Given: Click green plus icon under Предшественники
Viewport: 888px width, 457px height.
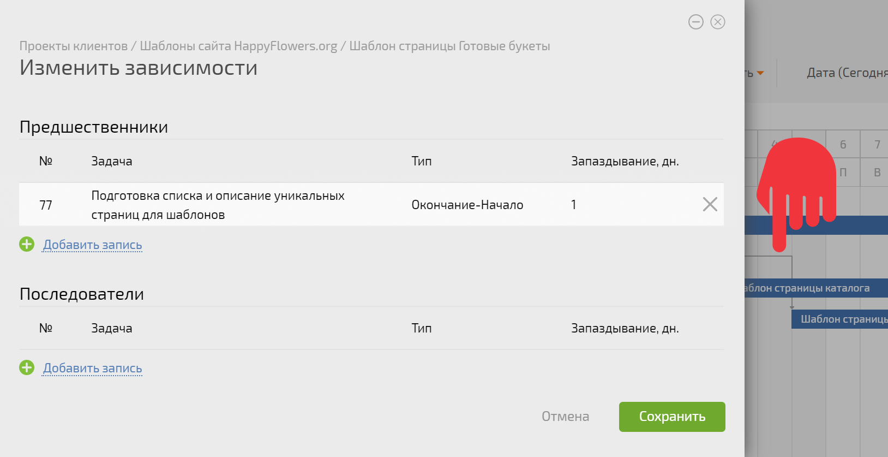Looking at the screenshot, I should [x=27, y=244].
